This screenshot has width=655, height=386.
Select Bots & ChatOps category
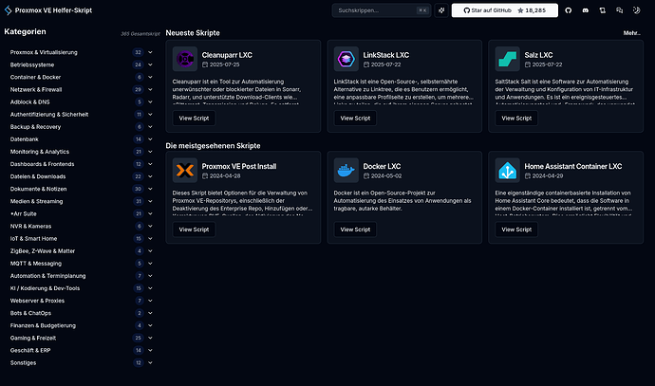[30, 313]
